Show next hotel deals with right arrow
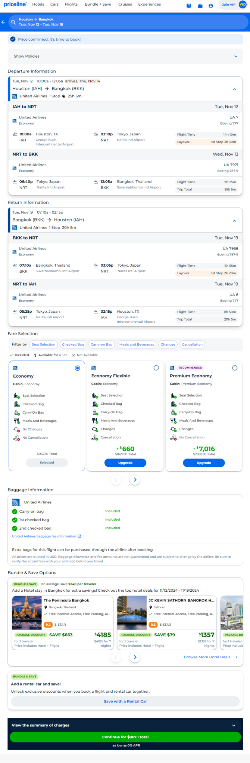Viewport: 250px width, 763px height. tap(135, 657)
